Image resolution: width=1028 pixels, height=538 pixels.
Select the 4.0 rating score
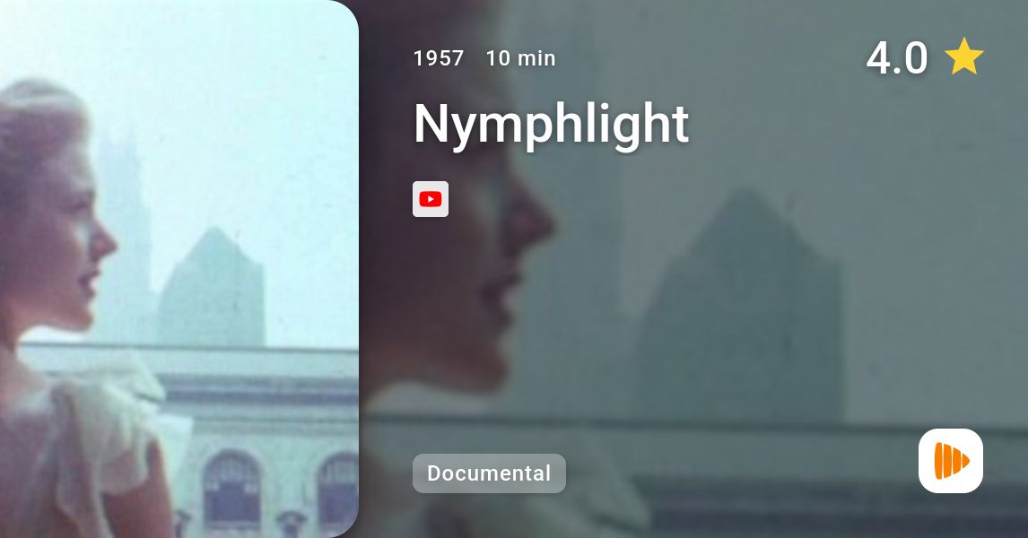896,57
